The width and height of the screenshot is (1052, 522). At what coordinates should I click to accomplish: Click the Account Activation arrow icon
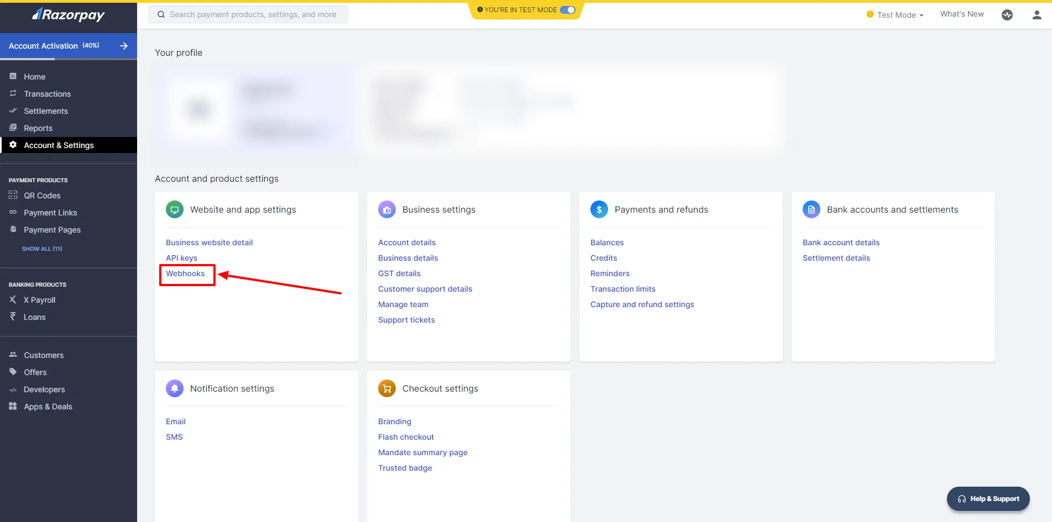click(124, 46)
